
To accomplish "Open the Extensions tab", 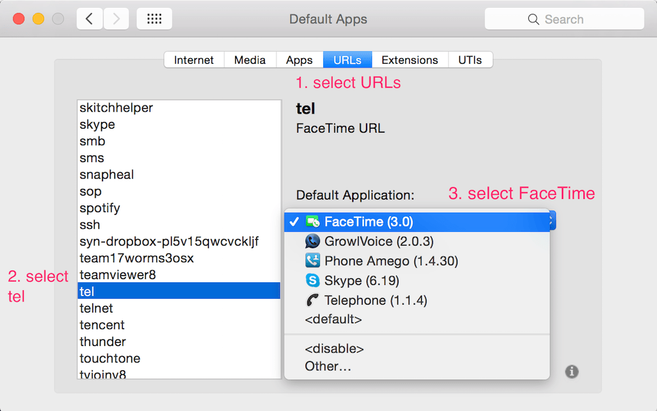I will (410, 60).
